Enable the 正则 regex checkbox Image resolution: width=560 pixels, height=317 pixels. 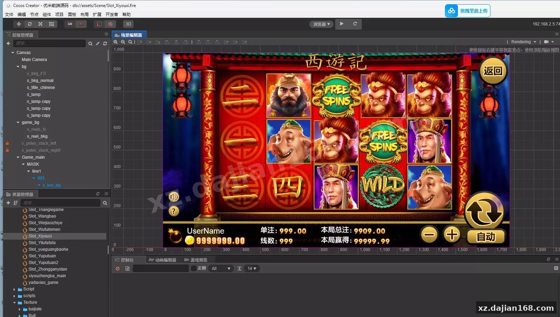coord(194,268)
